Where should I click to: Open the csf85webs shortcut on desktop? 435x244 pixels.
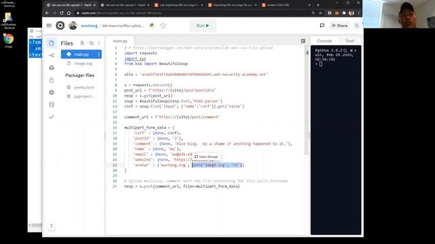pos(8,21)
